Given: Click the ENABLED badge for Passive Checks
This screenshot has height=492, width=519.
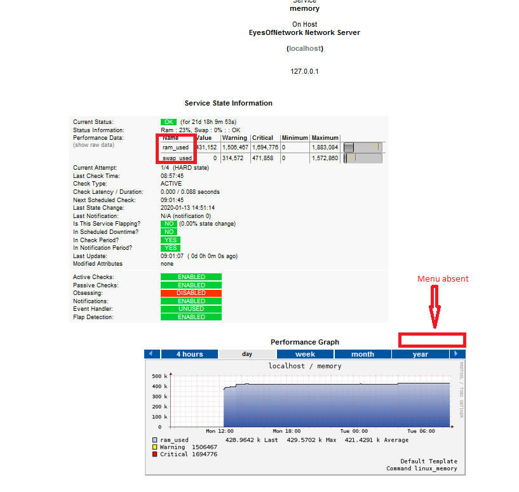Looking at the screenshot, I should pyautogui.click(x=191, y=285).
